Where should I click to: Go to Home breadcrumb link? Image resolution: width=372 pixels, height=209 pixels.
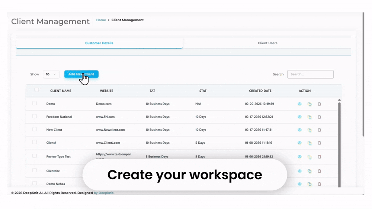(101, 20)
